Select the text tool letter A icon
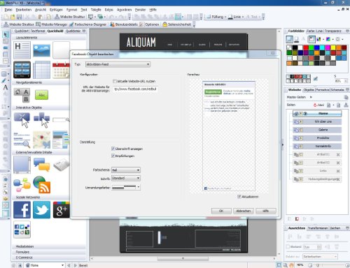 [5, 87]
